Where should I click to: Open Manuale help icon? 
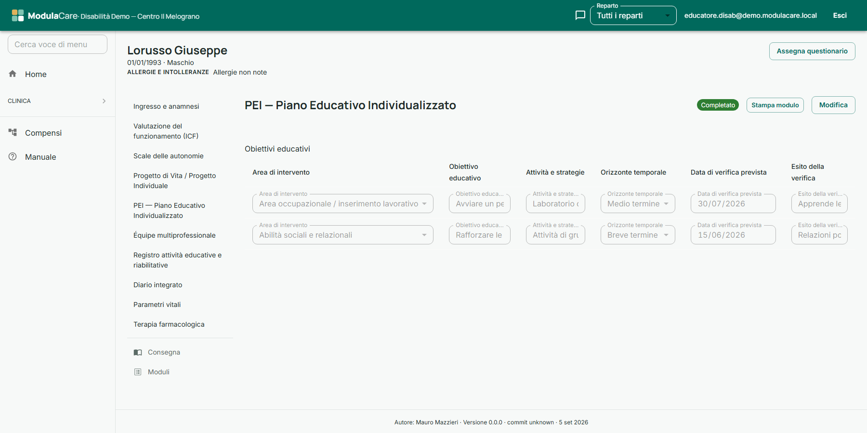pos(13,156)
